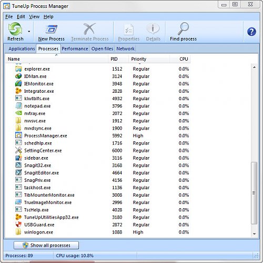The height and width of the screenshot is (263, 263).
Task: Click the Integrator.exe orange icon
Action: (x=18, y=91)
